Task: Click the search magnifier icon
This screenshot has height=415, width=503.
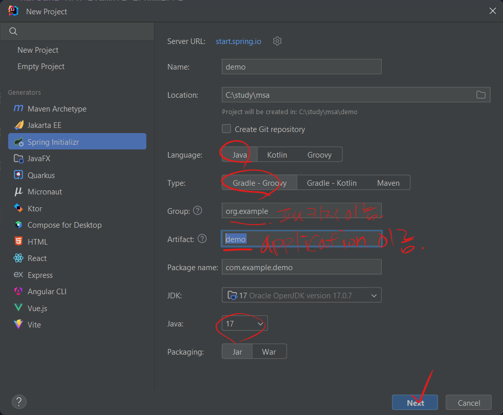Action: (x=13, y=31)
